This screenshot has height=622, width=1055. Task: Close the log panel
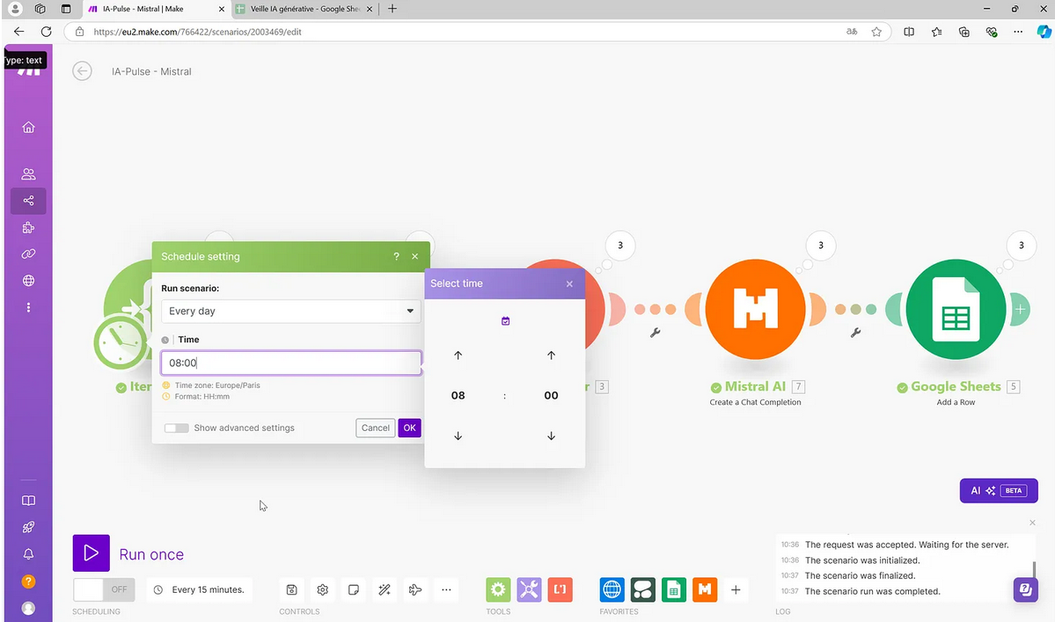pyautogui.click(x=1032, y=523)
